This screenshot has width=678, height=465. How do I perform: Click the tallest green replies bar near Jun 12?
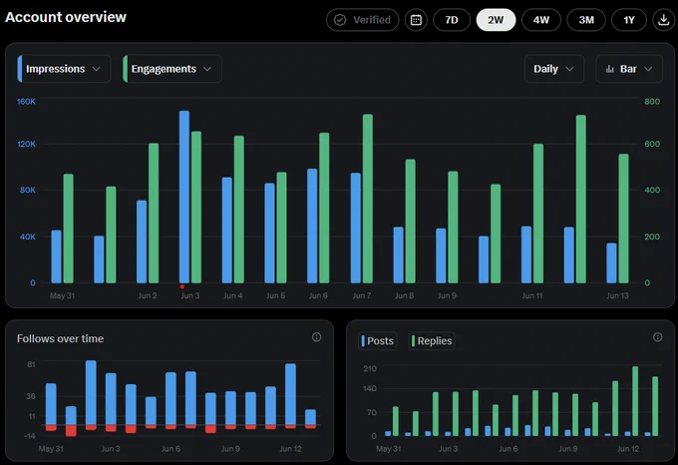point(635,401)
